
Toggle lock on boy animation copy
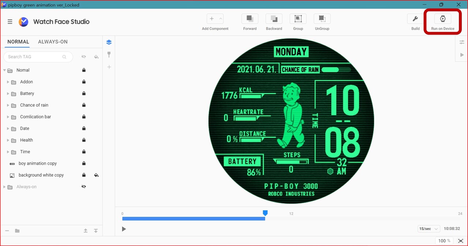point(84,164)
